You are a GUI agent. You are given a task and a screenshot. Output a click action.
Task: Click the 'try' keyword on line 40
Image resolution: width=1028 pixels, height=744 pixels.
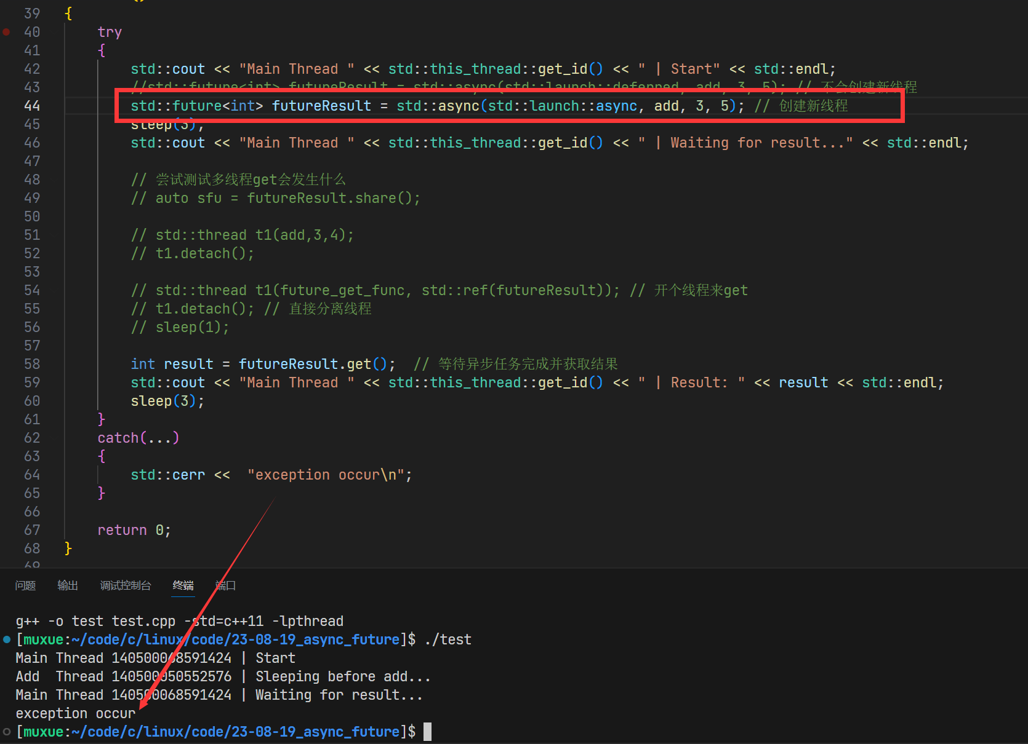point(110,32)
